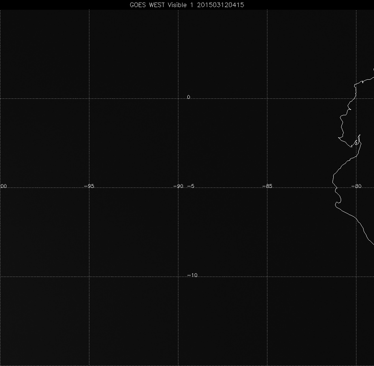Click the latitude label '-5' beside -90
The image size is (374, 366).
[191, 186]
